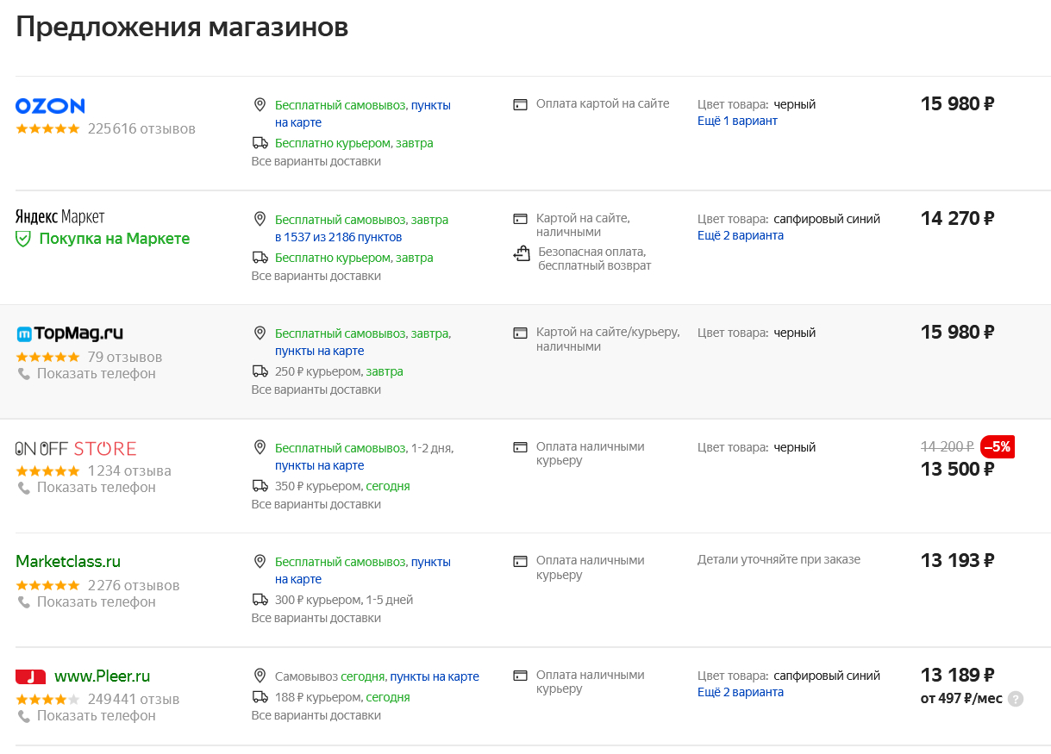Expand 'Ещё 2 варианта' in Pleer.ru row
The image size is (1051, 754).
pos(740,692)
